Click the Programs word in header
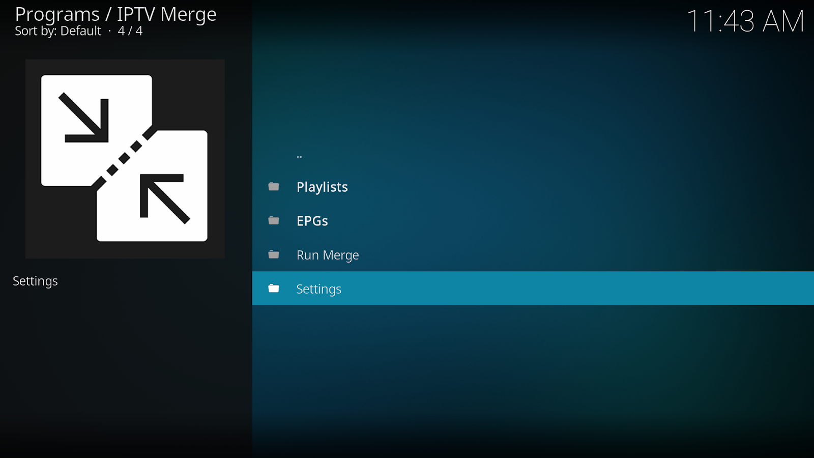Viewport: 814px width, 458px height. (x=57, y=14)
